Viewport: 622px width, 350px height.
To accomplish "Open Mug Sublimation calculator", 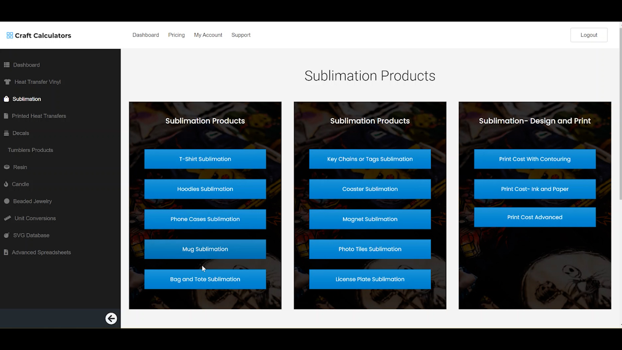I will coord(205,249).
